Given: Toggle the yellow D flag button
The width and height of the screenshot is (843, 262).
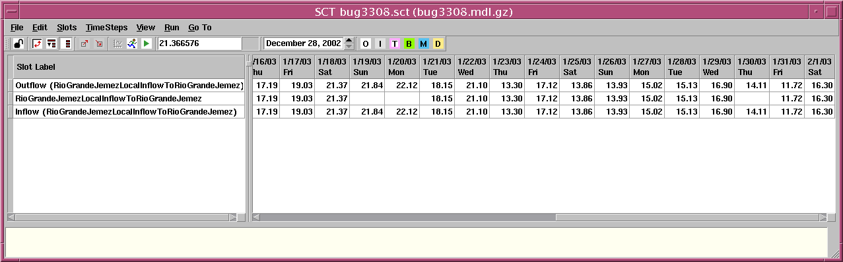Looking at the screenshot, I should [x=438, y=43].
